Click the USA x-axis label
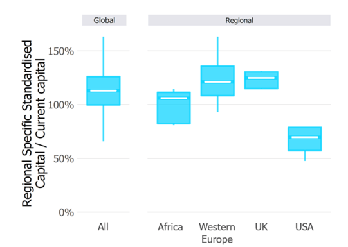This screenshot has height=247, width=348. point(304,227)
